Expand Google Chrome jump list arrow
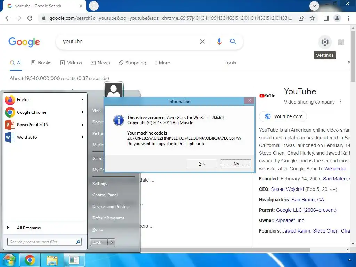Screen dimensions: 356x267 point(83,112)
